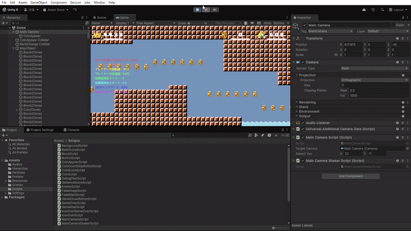Stop play mode with the Play button

coord(197,10)
